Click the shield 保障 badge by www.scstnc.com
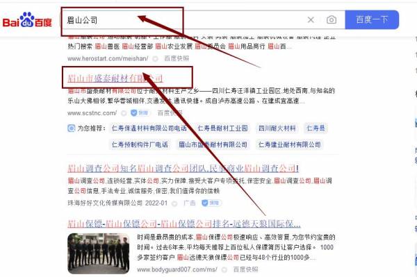The image size is (417, 277). (x=140, y=113)
